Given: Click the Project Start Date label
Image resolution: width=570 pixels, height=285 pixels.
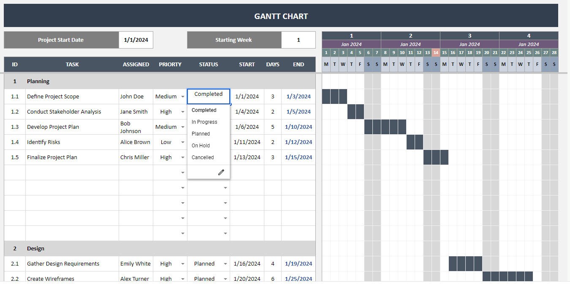Looking at the screenshot, I should pyautogui.click(x=61, y=40).
